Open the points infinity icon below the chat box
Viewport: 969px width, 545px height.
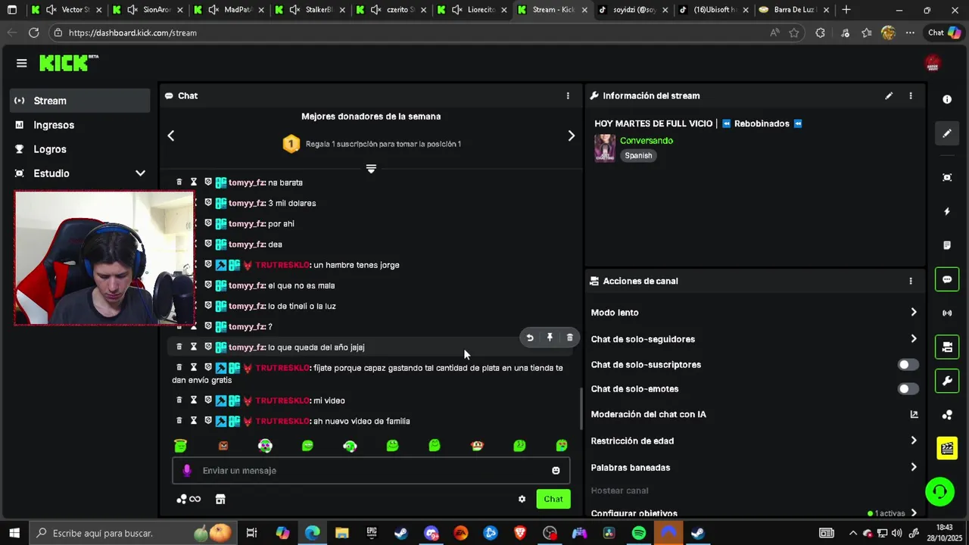point(189,499)
